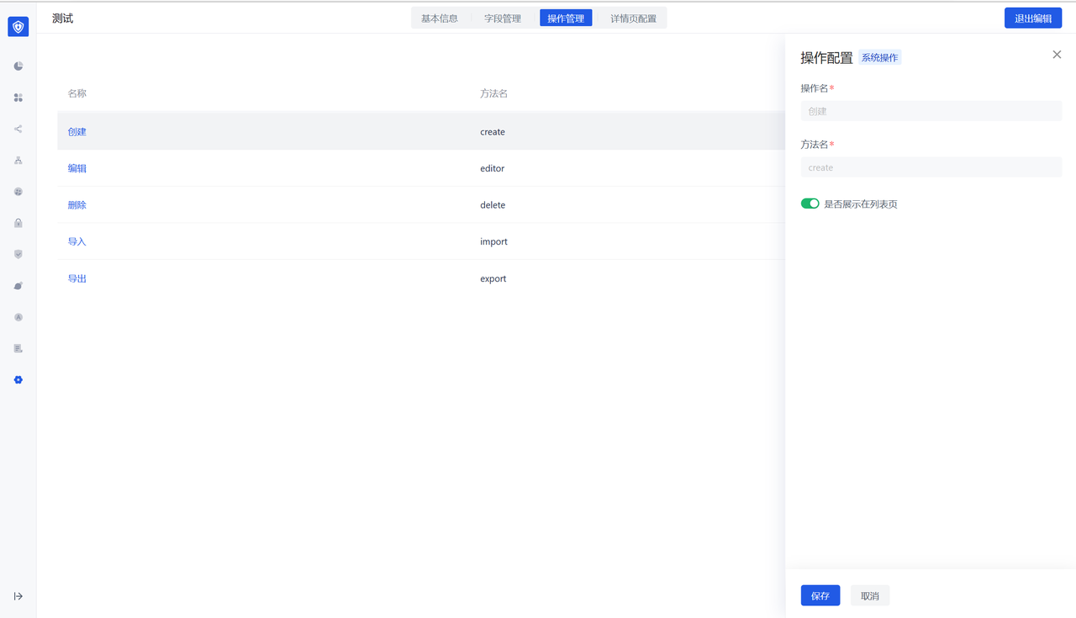Image resolution: width=1076 pixels, height=618 pixels.
Task: Open the document list sidebar icon
Action: point(18,348)
